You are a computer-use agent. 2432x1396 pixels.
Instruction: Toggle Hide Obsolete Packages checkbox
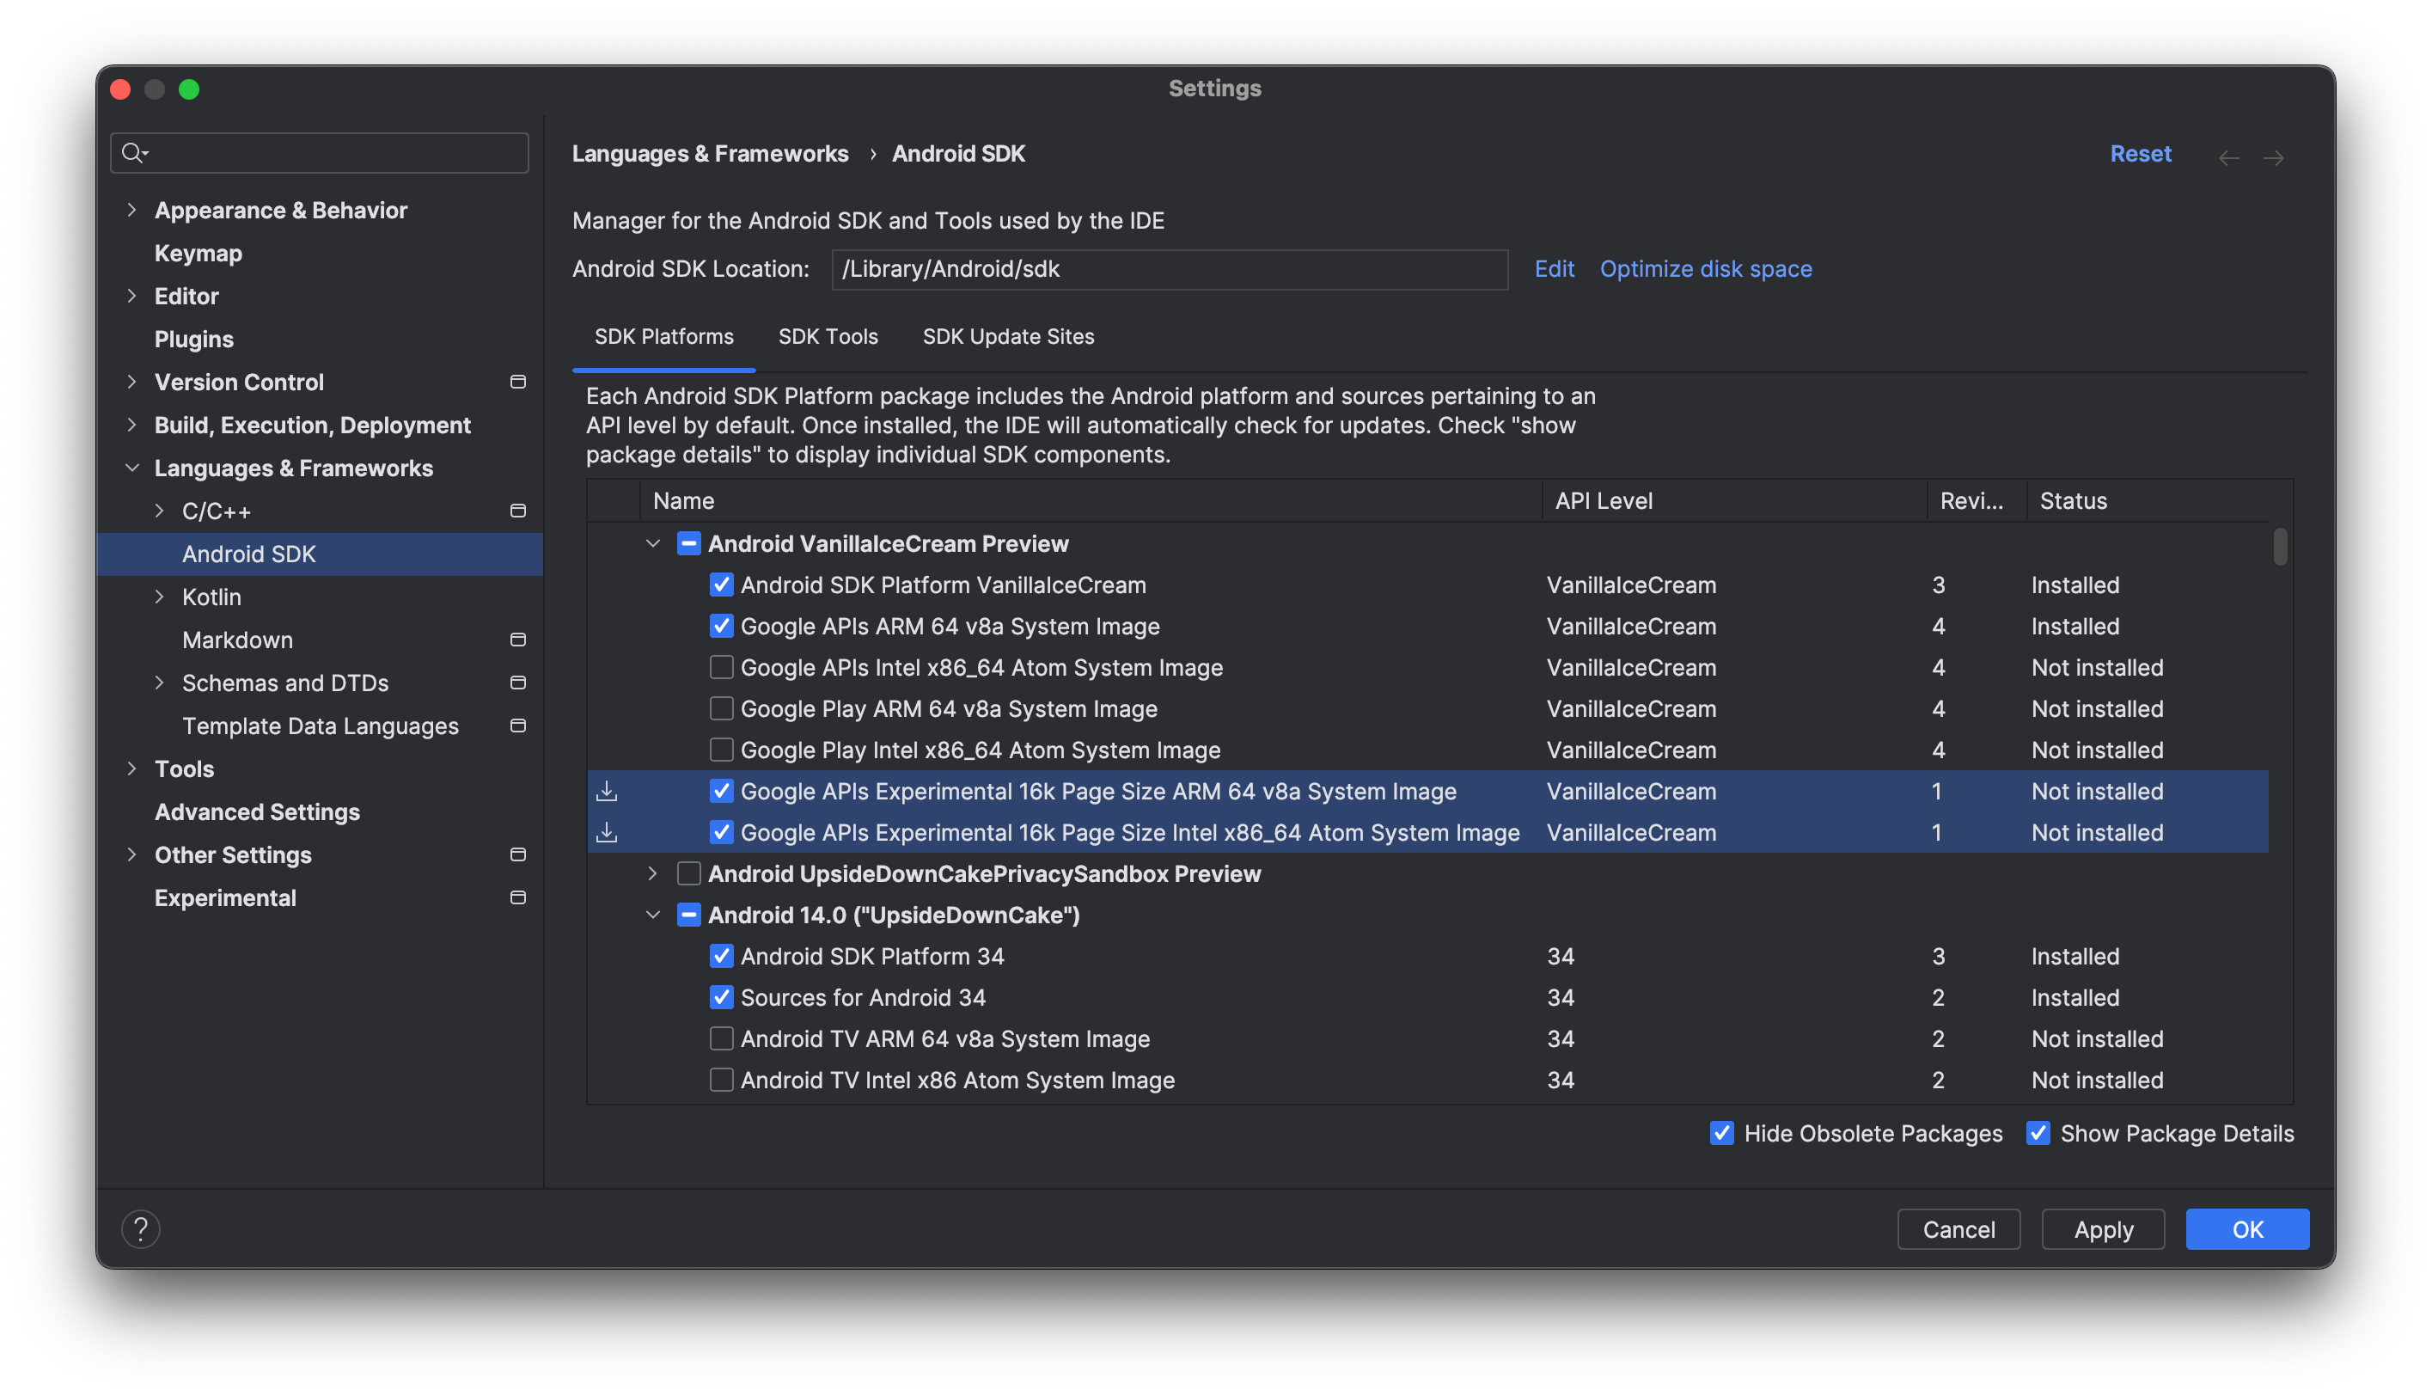point(1722,1132)
